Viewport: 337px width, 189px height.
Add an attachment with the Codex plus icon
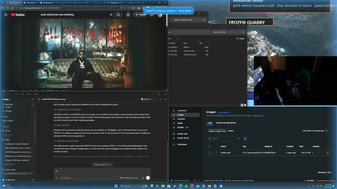point(57,178)
